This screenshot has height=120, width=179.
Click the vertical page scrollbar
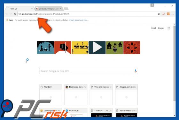[175, 63]
